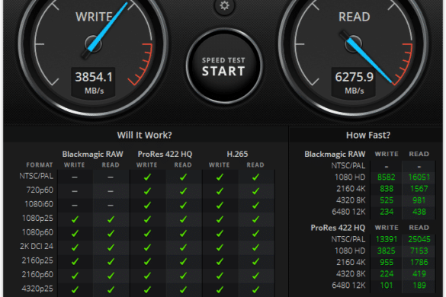Click 720p60 row H.265 read checkmark
Screen dimensions: 446x297
(255, 191)
